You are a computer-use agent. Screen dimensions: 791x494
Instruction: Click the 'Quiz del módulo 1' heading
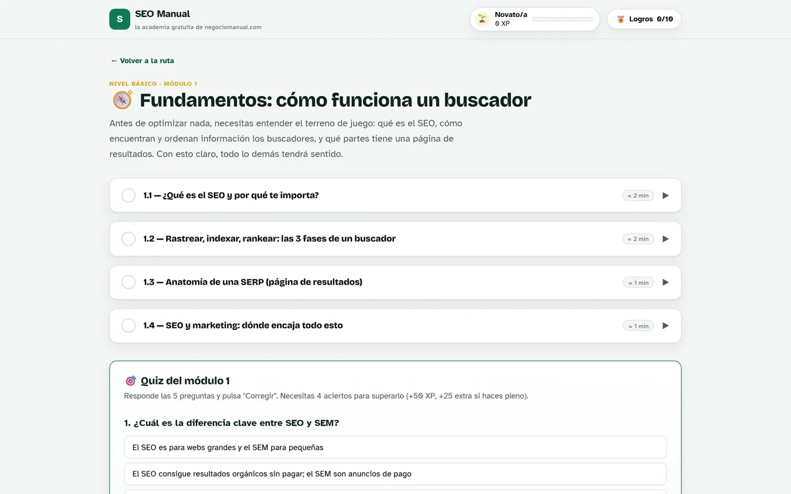pyautogui.click(x=185, y=381)
